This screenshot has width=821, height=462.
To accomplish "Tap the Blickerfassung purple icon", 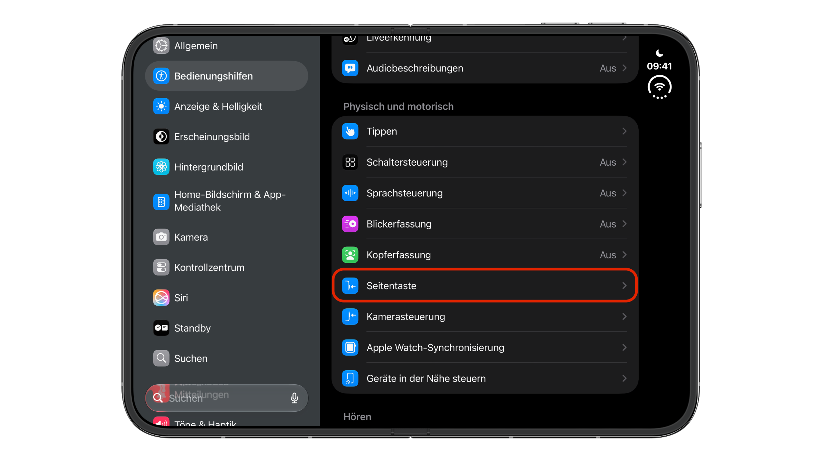I will pos(350,224).
